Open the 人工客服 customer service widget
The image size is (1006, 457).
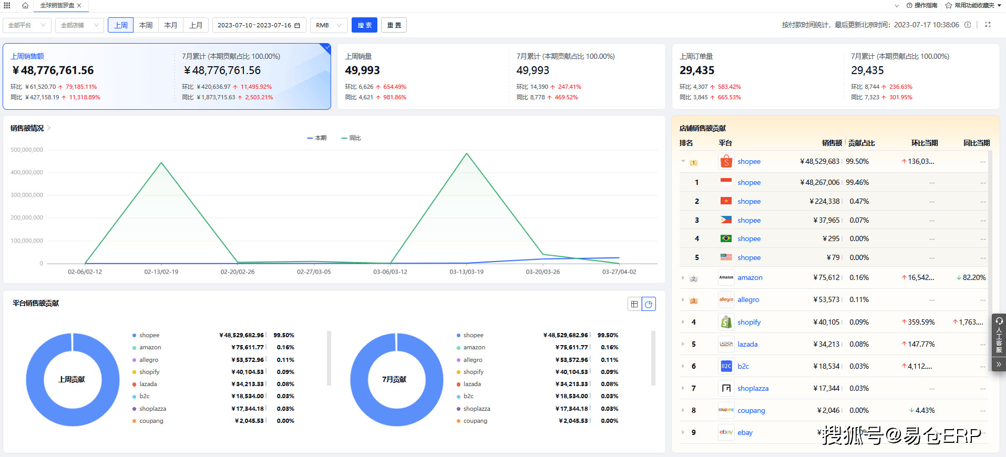coord(999,336)
